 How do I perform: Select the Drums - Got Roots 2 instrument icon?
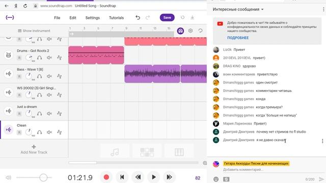pos(9,55)
